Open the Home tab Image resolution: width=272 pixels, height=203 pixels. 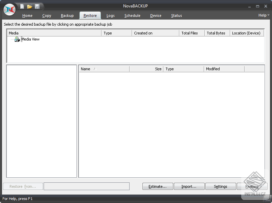click(27, 16)
